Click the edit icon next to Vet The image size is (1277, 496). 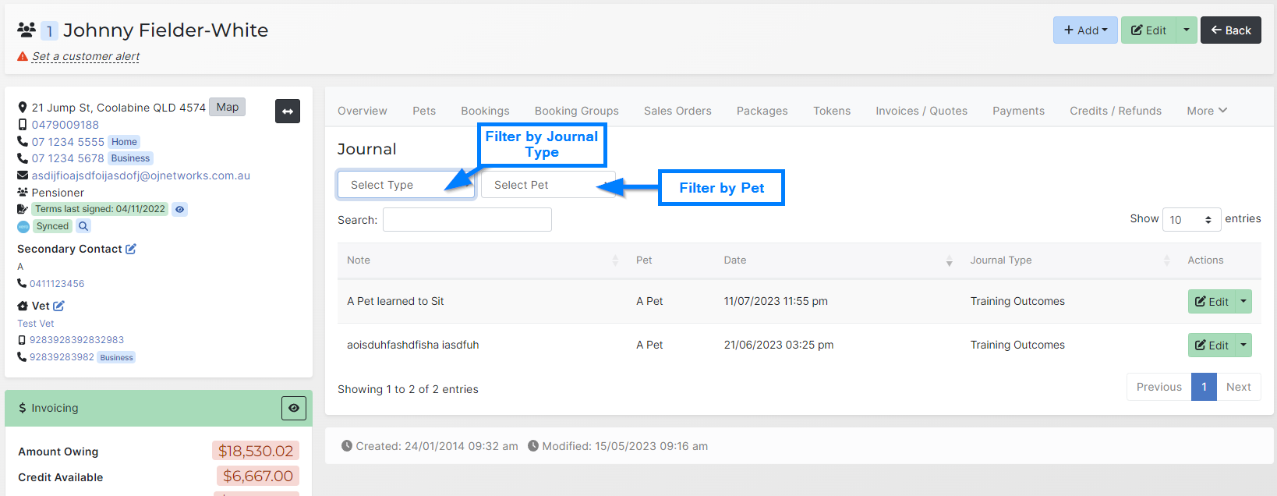pos(58,306)
